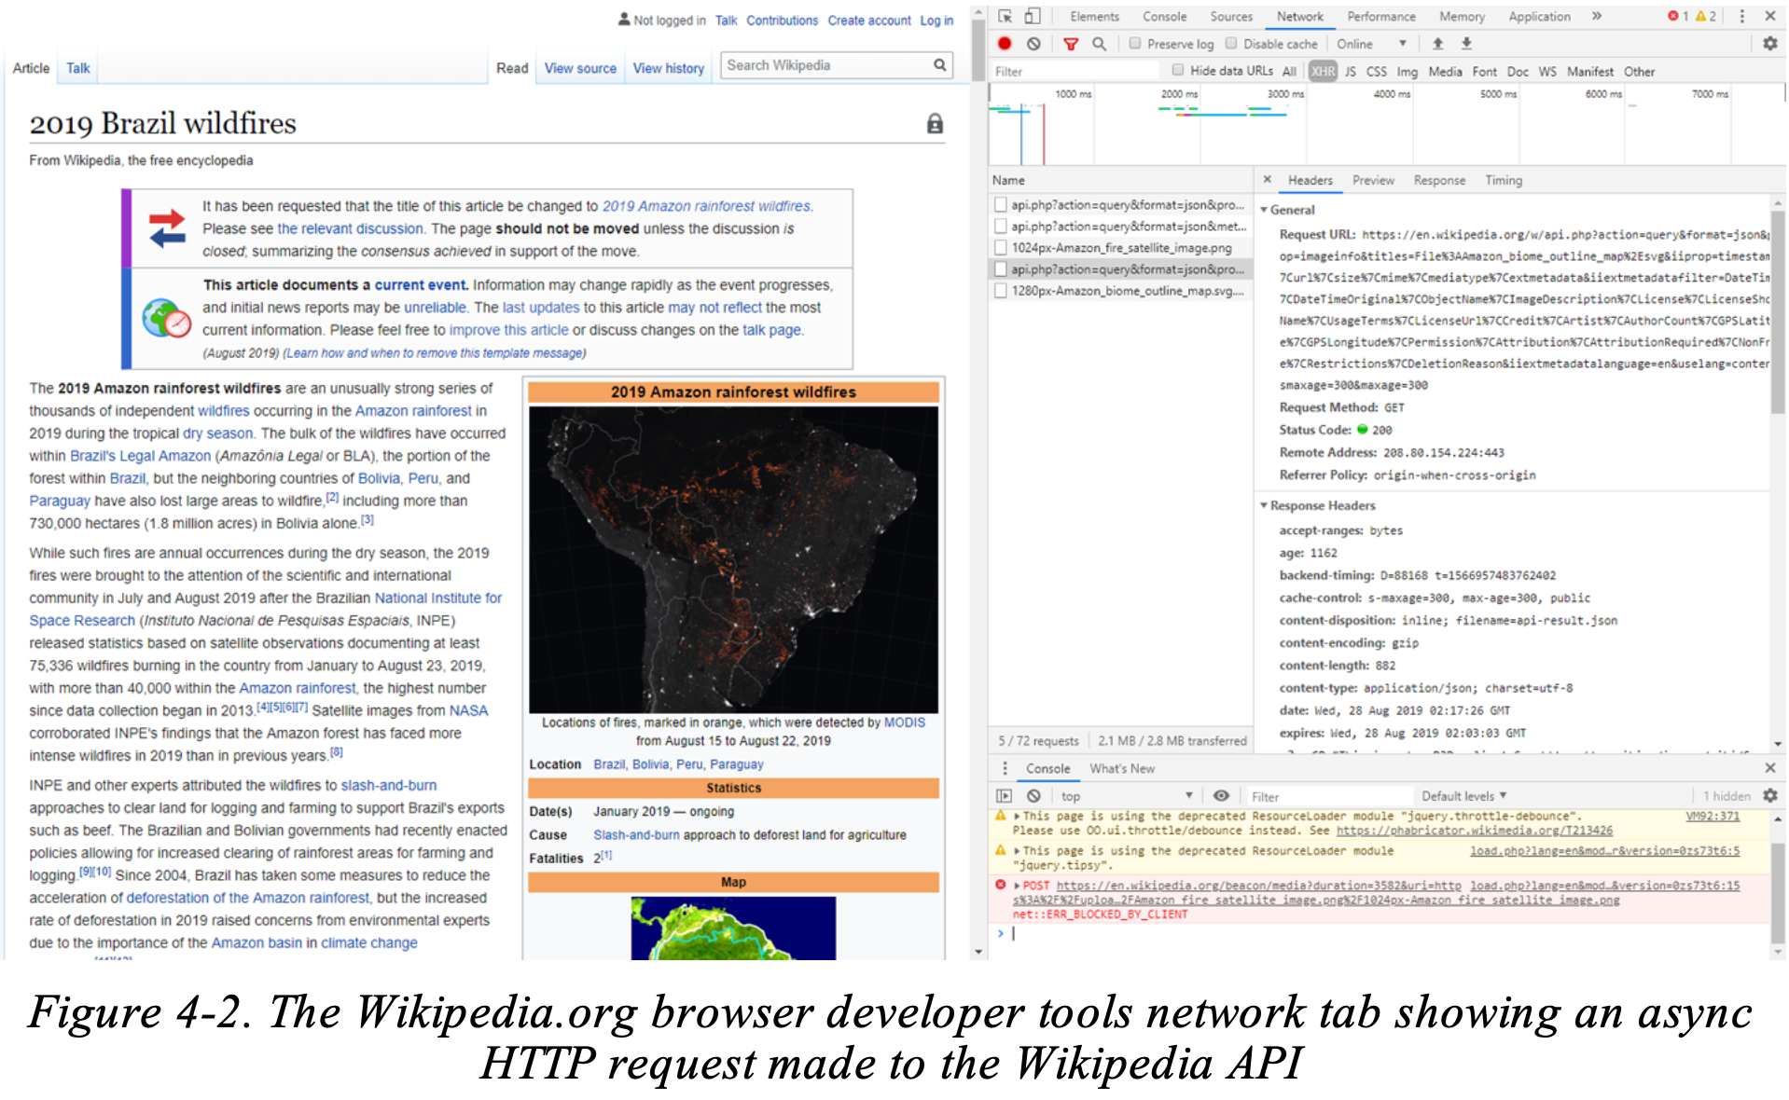
Task: Activate the live expression eye icon in Console
Action: (x=1222, y=795)
